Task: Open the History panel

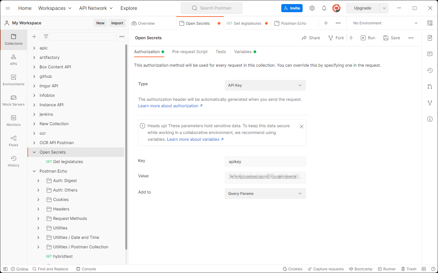Action: tap(13, 161)
